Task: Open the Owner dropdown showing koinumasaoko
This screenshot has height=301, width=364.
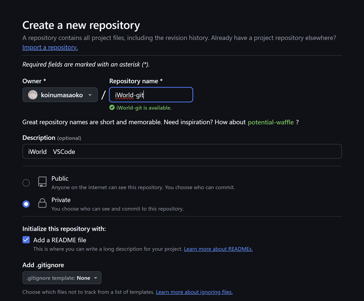Action: pyautogui.click(x=60, y=95)
